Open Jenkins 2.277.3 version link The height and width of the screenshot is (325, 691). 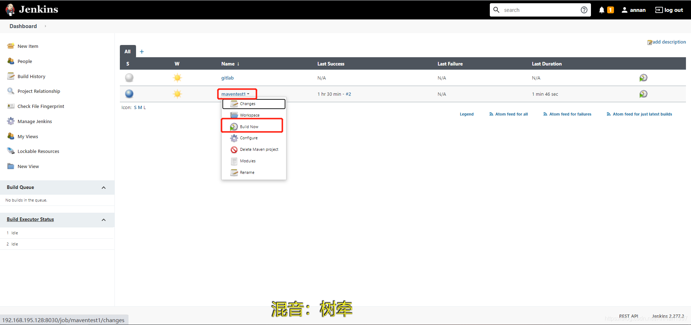click(x=668, y=316)
